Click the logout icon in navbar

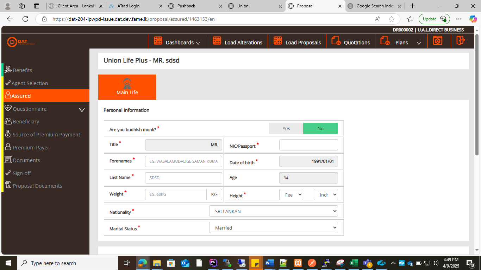click(x=461, y=40)
